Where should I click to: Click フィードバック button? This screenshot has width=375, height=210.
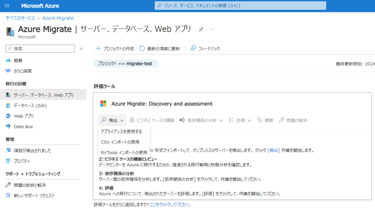(x=205, y=49)
